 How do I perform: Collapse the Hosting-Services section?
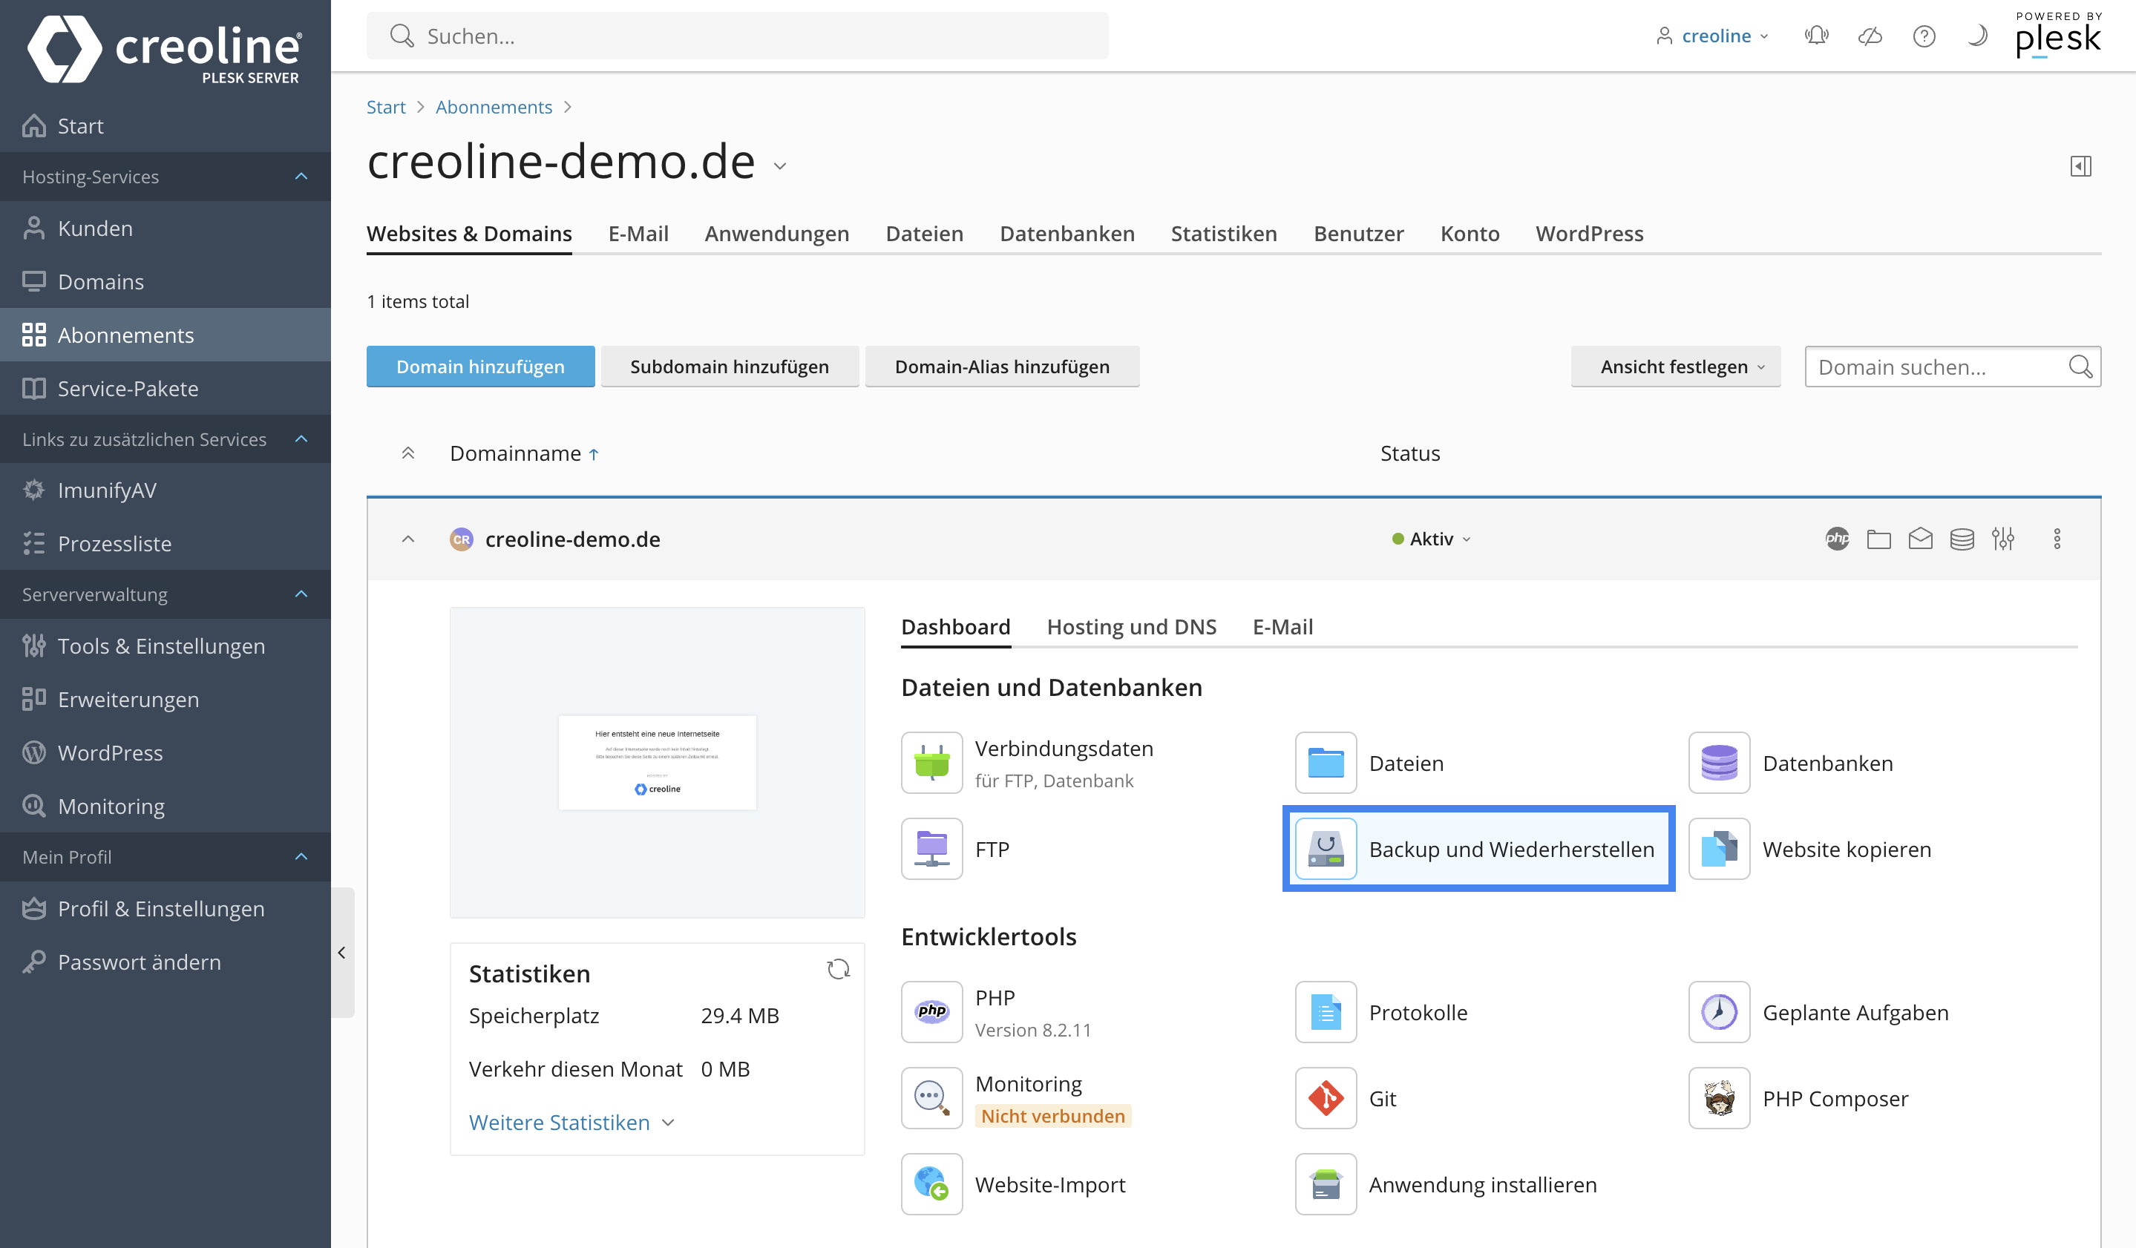coord(301,177)
